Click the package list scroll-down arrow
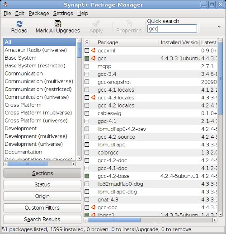226x234 pixels. pos(221,214)
